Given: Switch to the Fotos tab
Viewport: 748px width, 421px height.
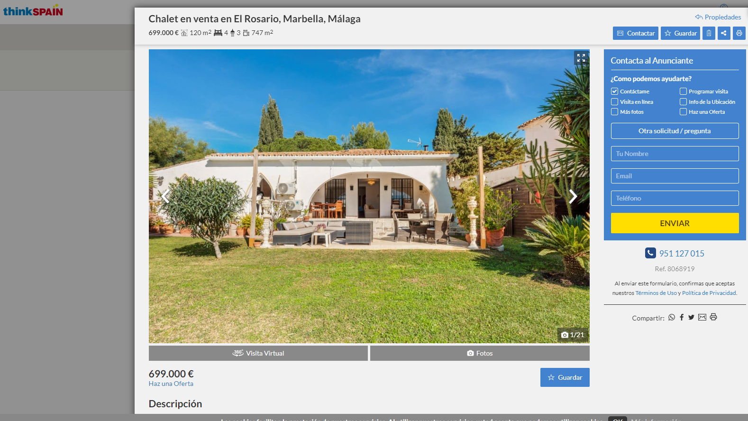Looking at the screenshot, I should pyautogui.click(x=480, y=353).
